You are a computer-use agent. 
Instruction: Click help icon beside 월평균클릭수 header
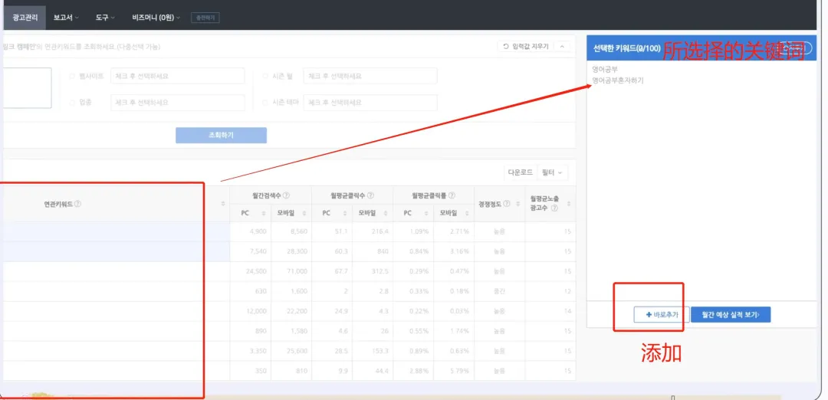click(x=371, y=195)
